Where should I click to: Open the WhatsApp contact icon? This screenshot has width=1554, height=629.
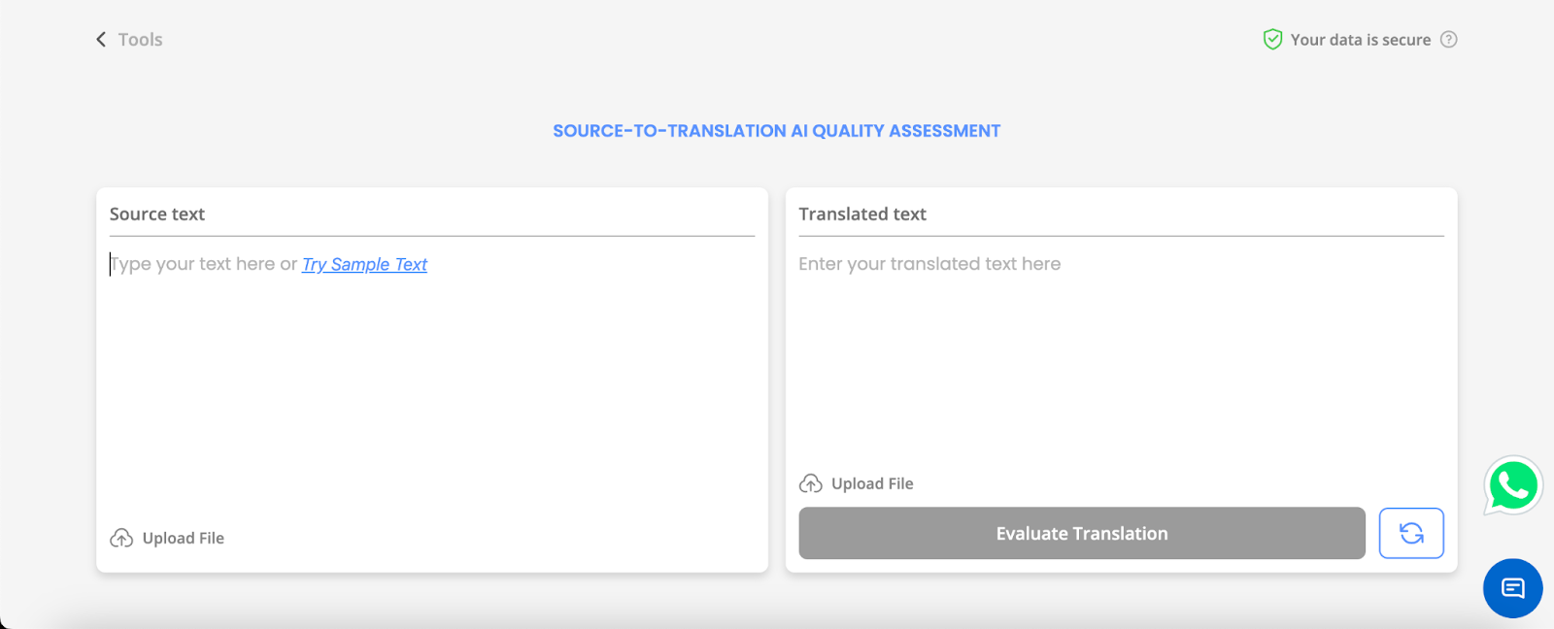(x=1512, y=485)
